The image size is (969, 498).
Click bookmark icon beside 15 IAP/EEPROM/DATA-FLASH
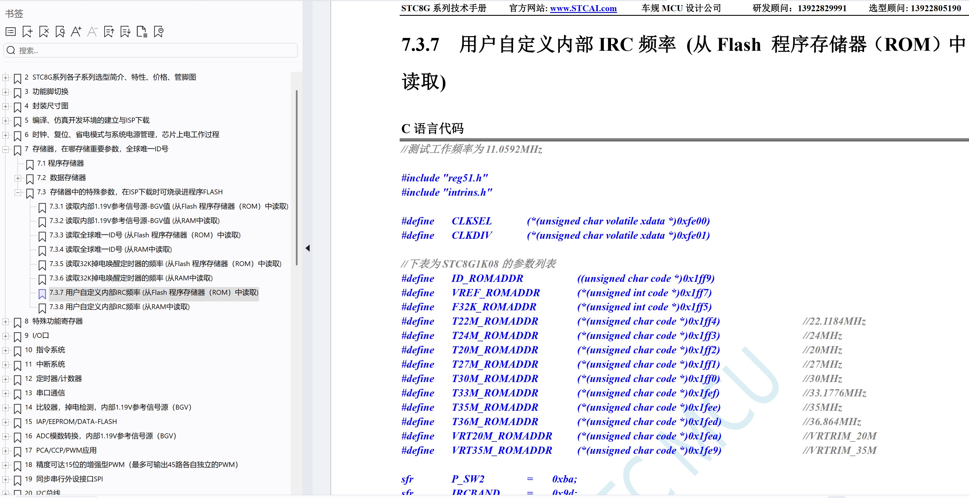(17, 423)
